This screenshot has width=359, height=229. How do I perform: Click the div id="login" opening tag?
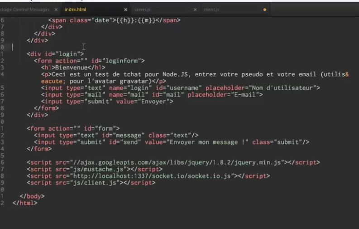[x=55, y=54]
